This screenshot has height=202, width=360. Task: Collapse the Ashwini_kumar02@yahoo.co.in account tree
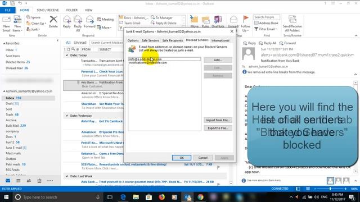tap(4, 91)
